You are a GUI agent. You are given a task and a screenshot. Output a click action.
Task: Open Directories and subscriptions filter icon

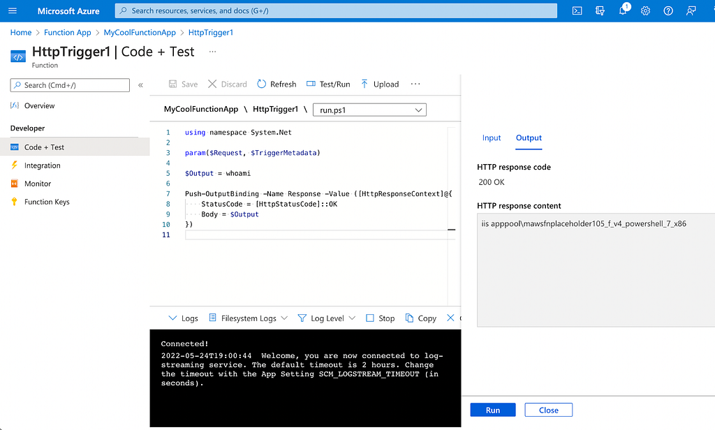600,10
